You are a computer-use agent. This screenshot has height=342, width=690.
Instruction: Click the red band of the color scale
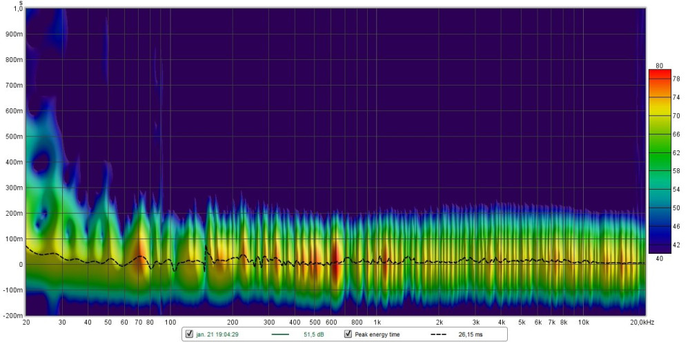659,76
